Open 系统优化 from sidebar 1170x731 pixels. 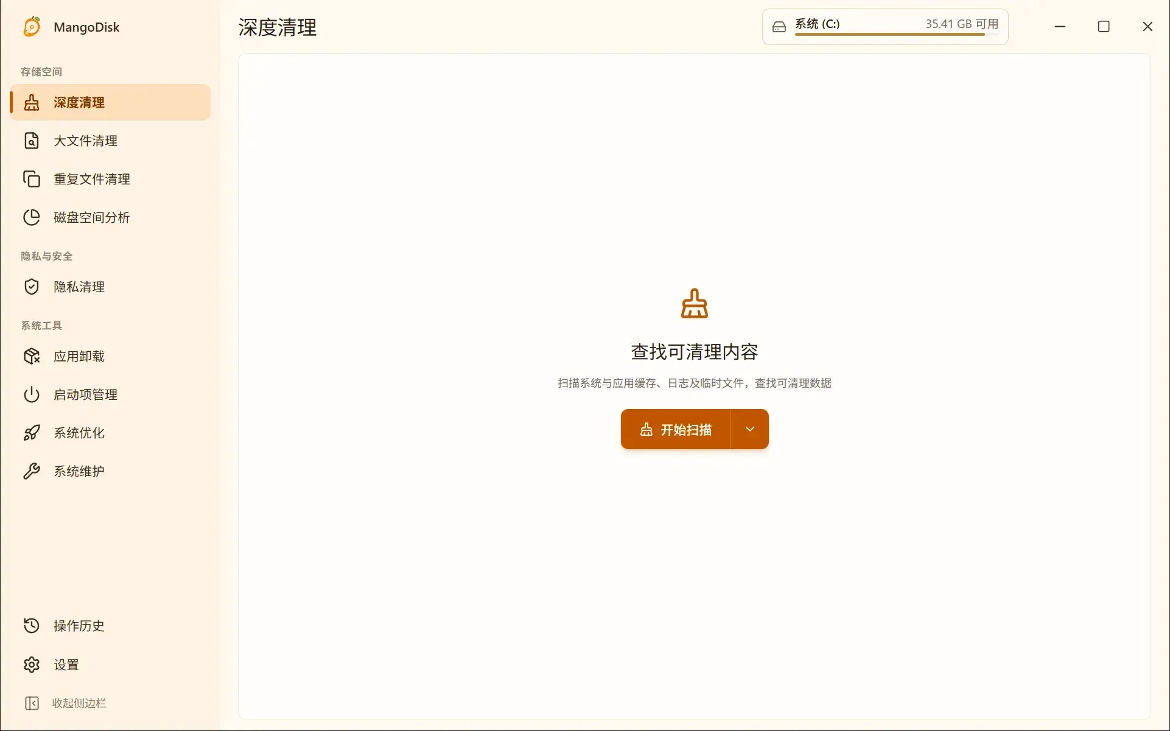110,433
